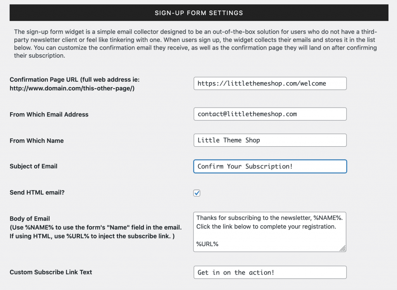This screenshot has height=290, width=397.
Task: Uncheck the Send HTML email checkbox
Action: [x=197, y=193]
